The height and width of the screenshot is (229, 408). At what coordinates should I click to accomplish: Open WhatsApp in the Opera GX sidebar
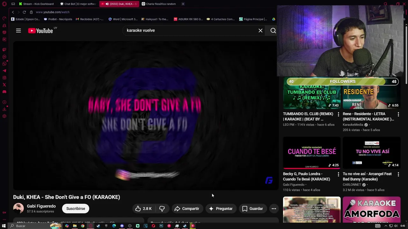click(4, 64)
